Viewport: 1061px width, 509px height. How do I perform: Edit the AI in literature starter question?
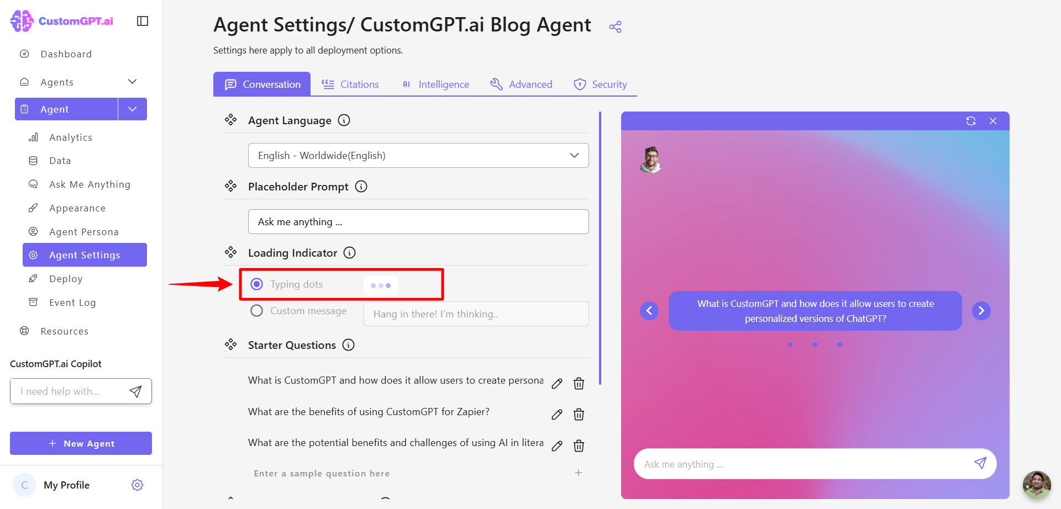click(x=557, y=446)
